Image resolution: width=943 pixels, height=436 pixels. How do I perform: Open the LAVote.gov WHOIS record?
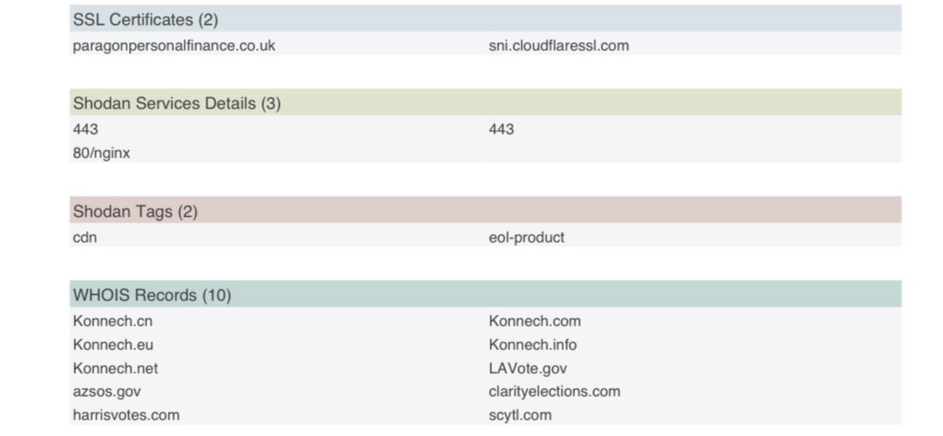(527, 368)
